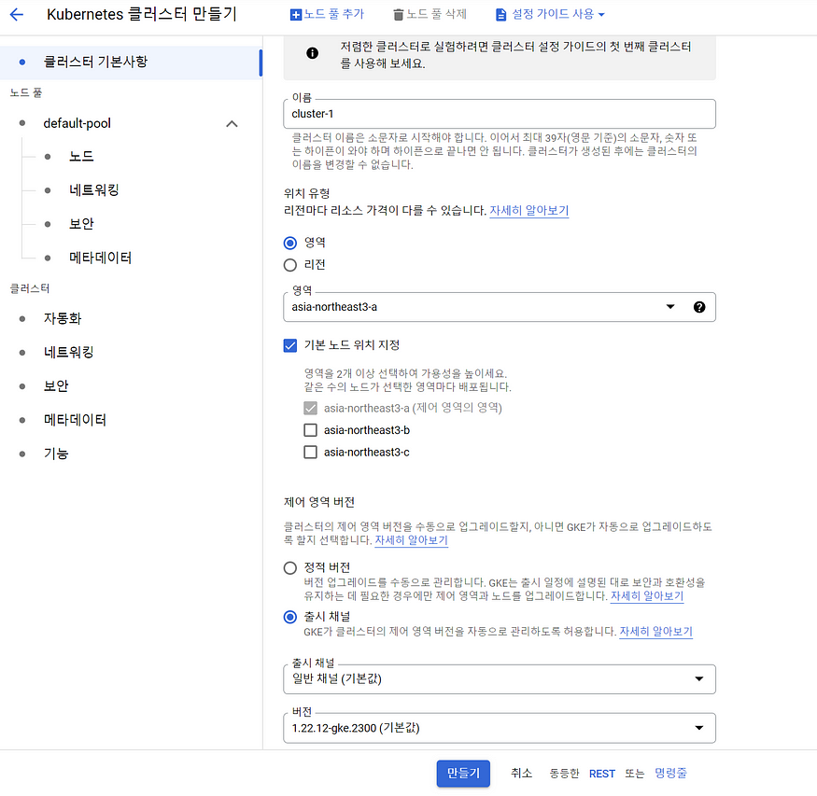The image size is (817, 796).
Task: Click the Kubernetes 클러스터 만들기 title
Action: coord(142,14)
